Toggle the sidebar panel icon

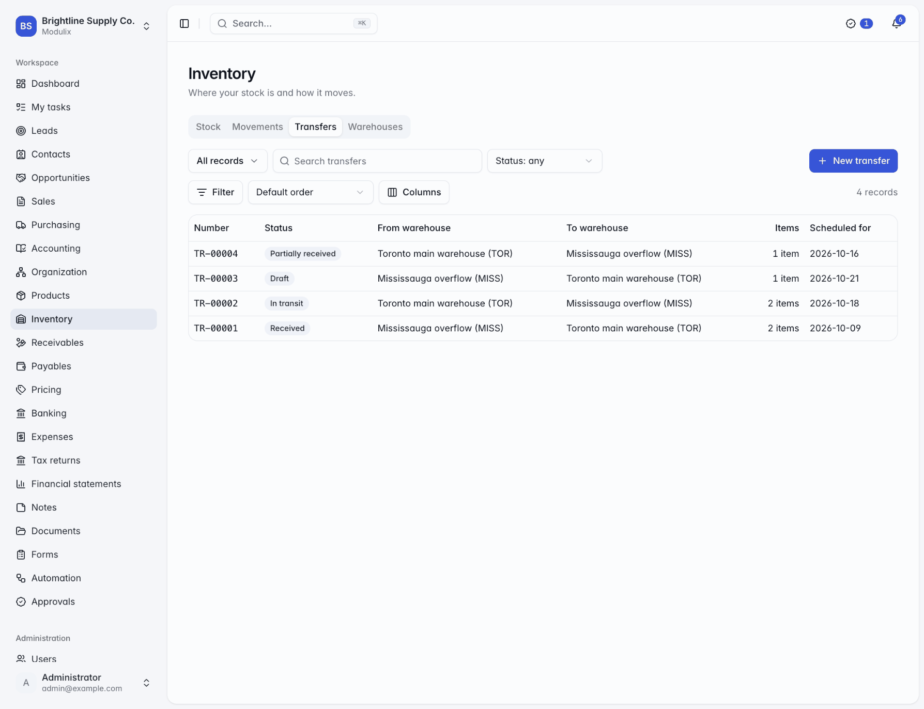coord(184,24)
